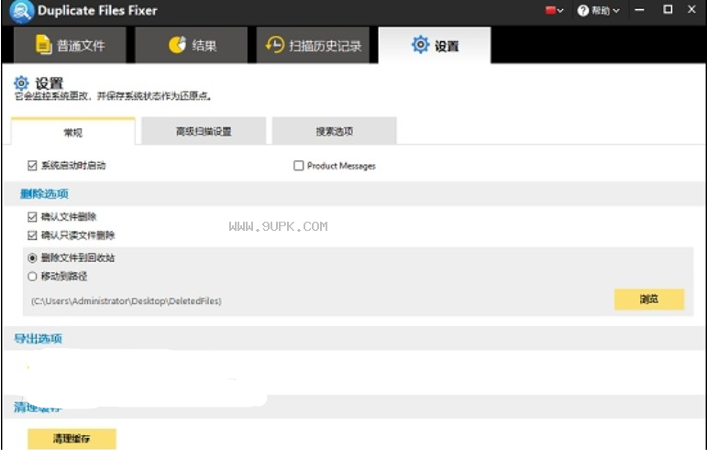This screenshot has width=707, height=458.
Task: Open the language flag dropdown
Action: [554, 10]
